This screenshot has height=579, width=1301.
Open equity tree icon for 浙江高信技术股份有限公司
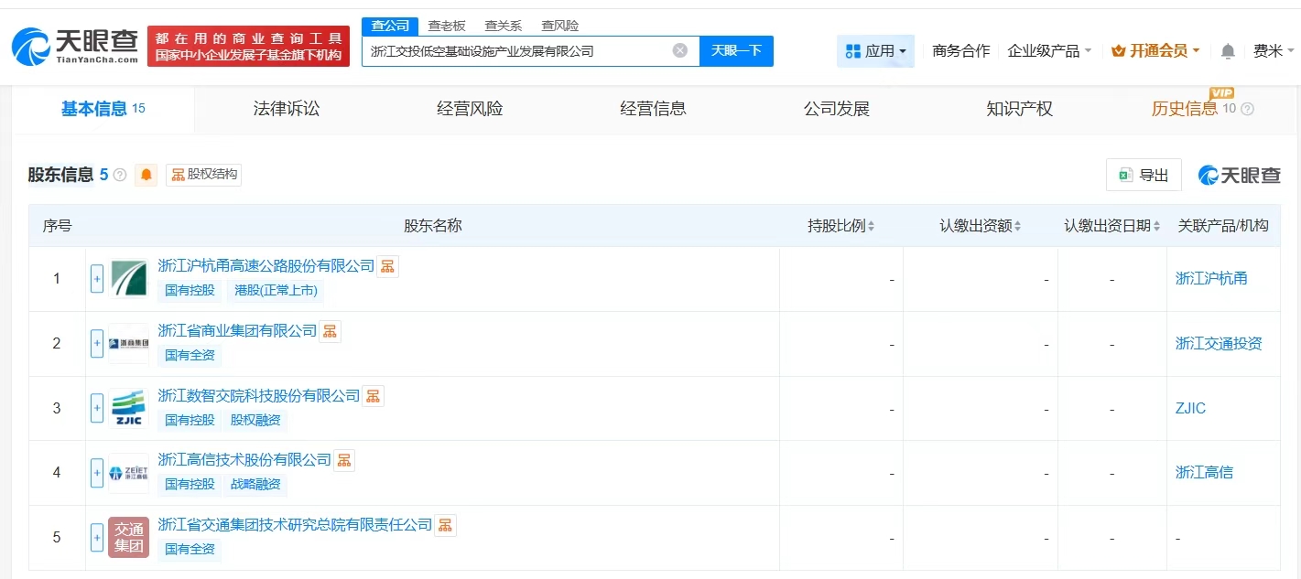click(343, 460)
